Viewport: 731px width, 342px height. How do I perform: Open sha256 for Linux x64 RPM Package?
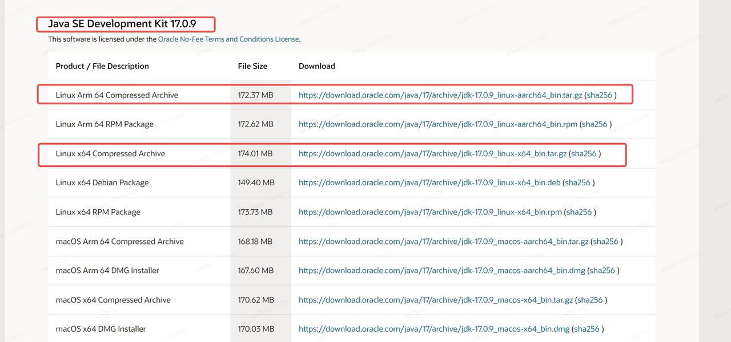point(579,212)
